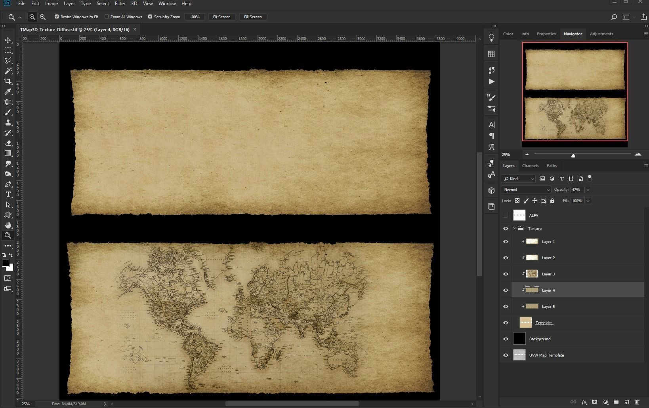
Task: Add a layer mask
Action: [594, 402]
